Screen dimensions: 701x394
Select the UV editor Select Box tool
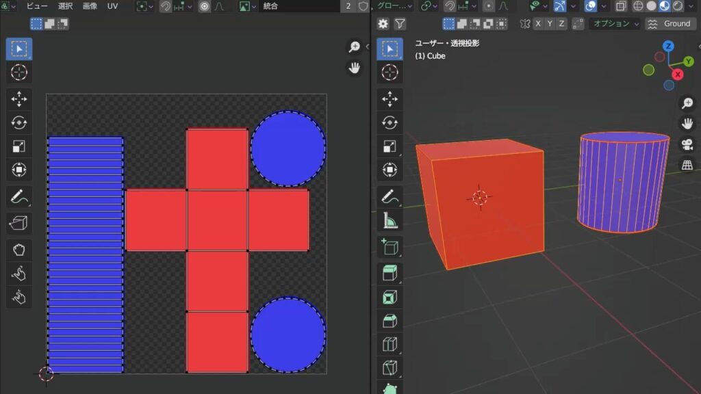(x=18, y=49)
